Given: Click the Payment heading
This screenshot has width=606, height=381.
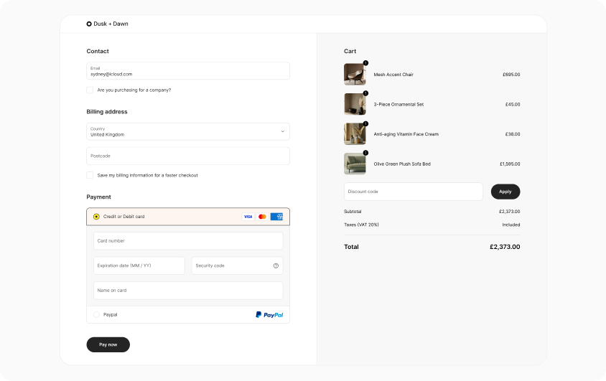Looking at the screenshot, I should (98, 197).
